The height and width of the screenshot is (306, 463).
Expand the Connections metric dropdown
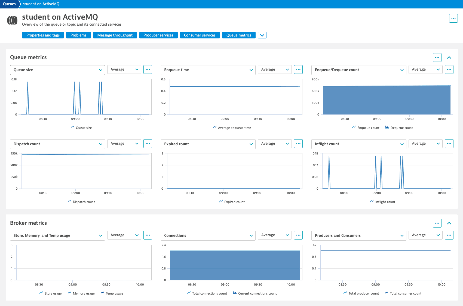tap(208, 236)
